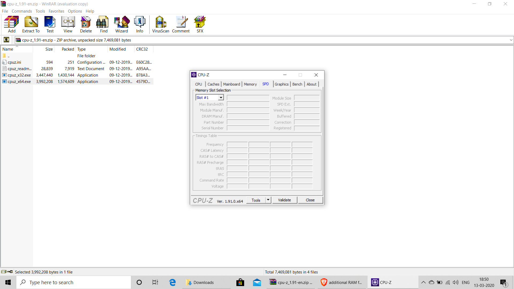The image size is (514, 289).
Task: Run the Test archive tool
Action: pyautogui.click(x=50, y=24)
